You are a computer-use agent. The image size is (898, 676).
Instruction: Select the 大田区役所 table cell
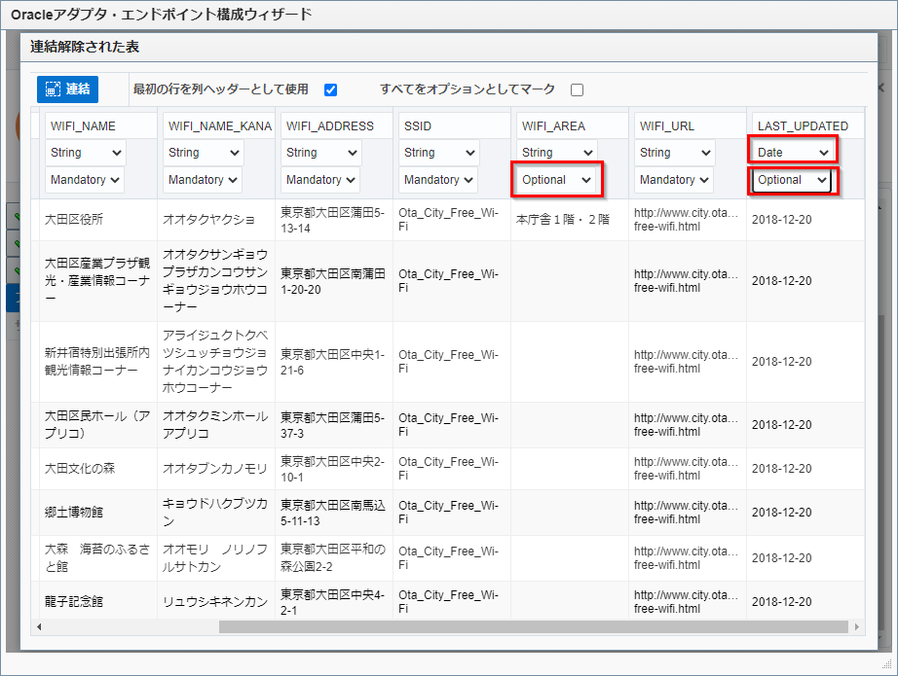[x=75, y=220]
